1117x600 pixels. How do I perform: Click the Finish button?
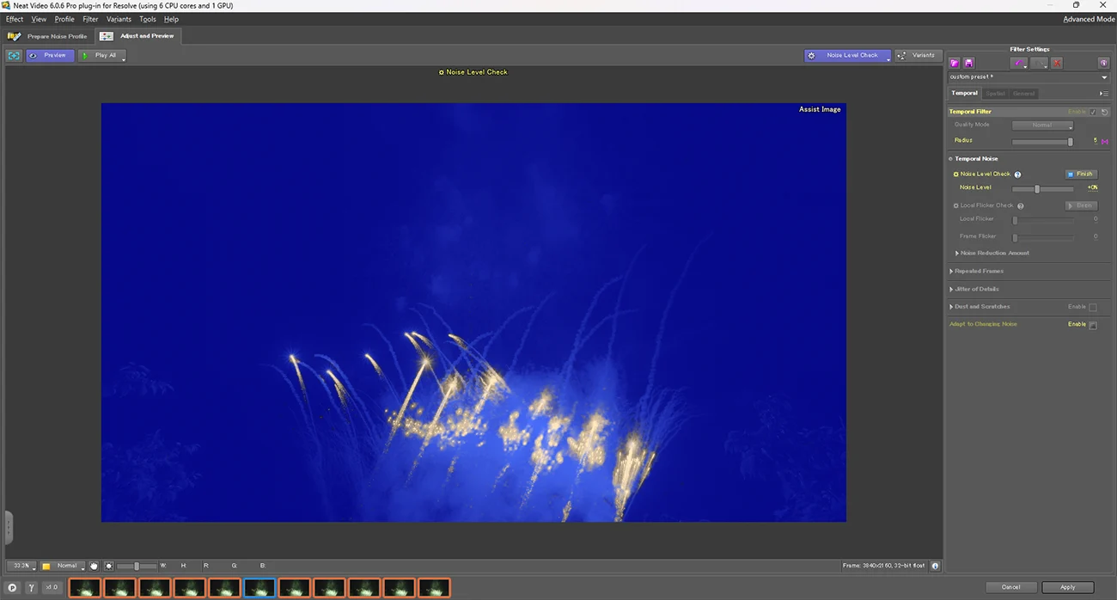[x=1081, y=174]
